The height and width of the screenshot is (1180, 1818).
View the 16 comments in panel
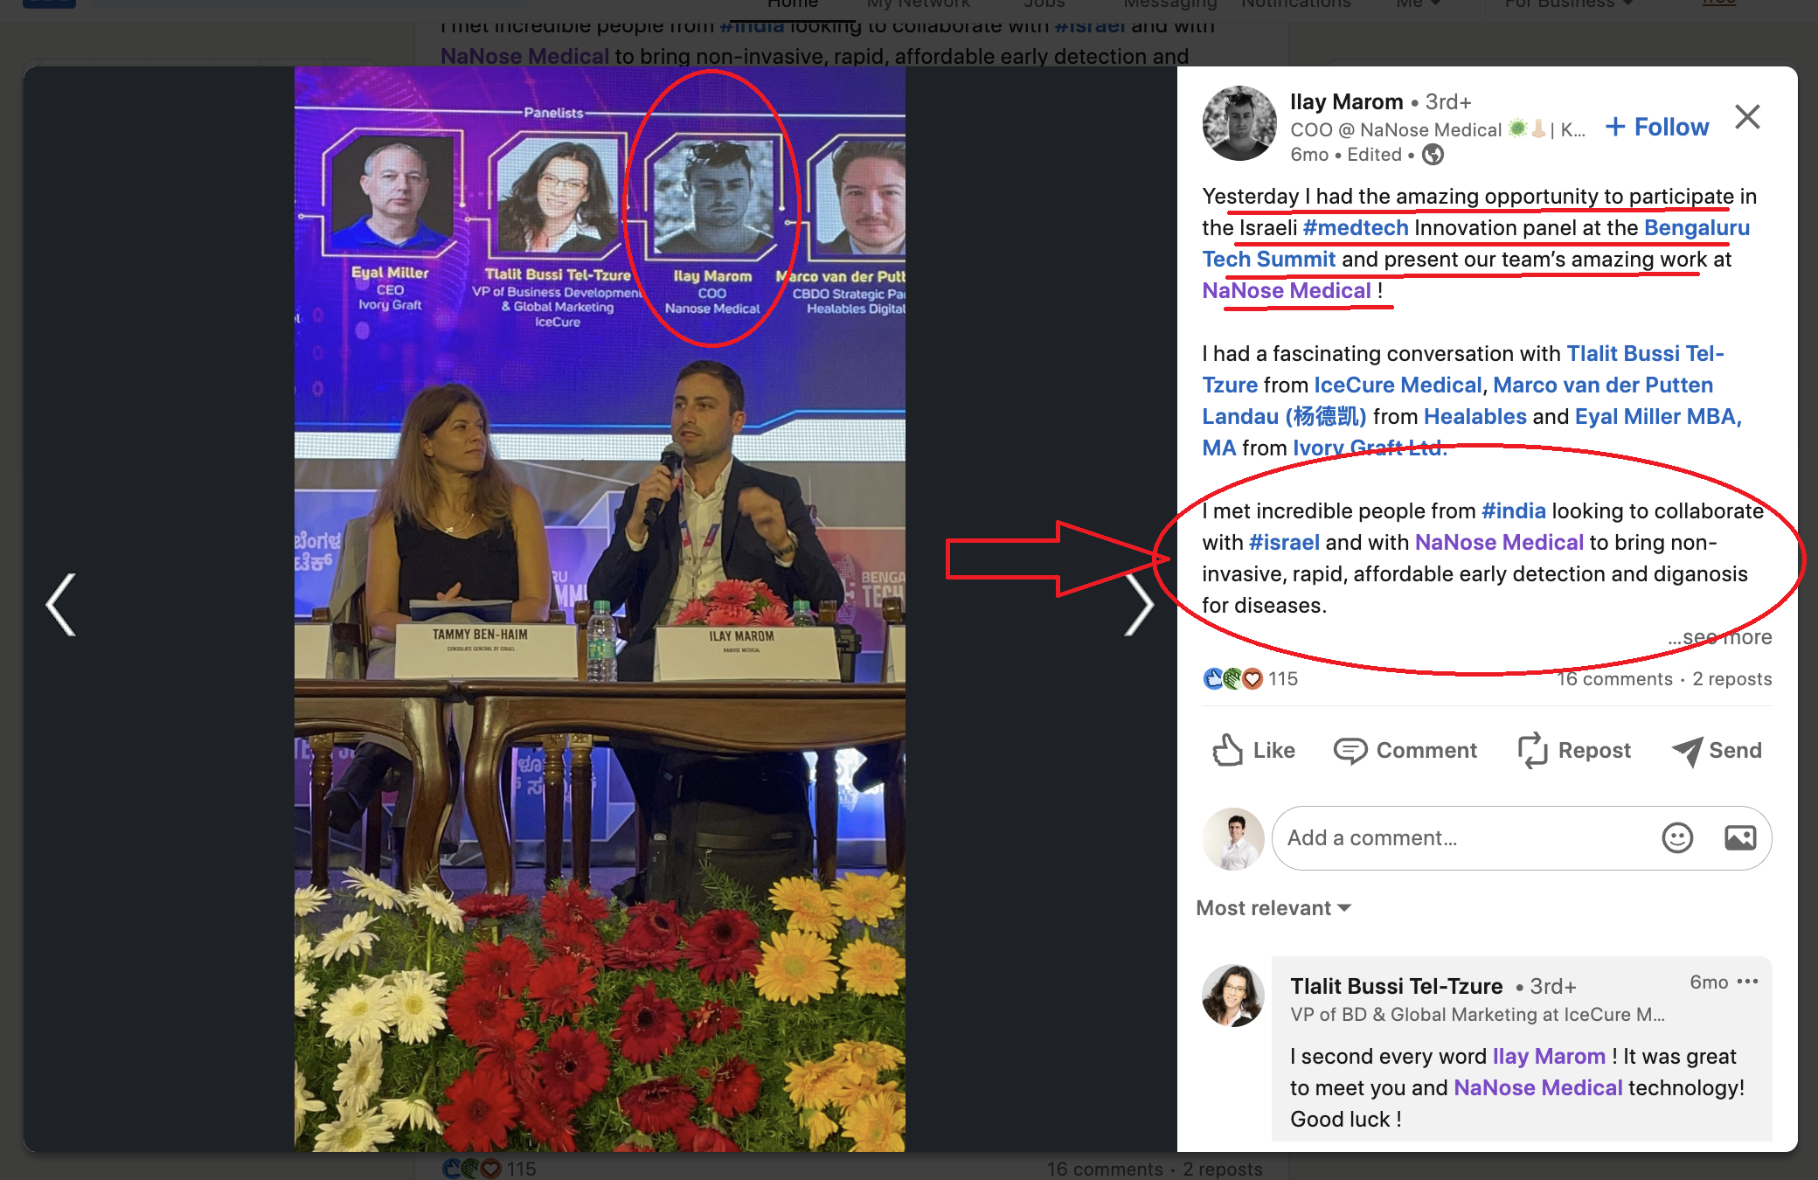[1614, 679]
